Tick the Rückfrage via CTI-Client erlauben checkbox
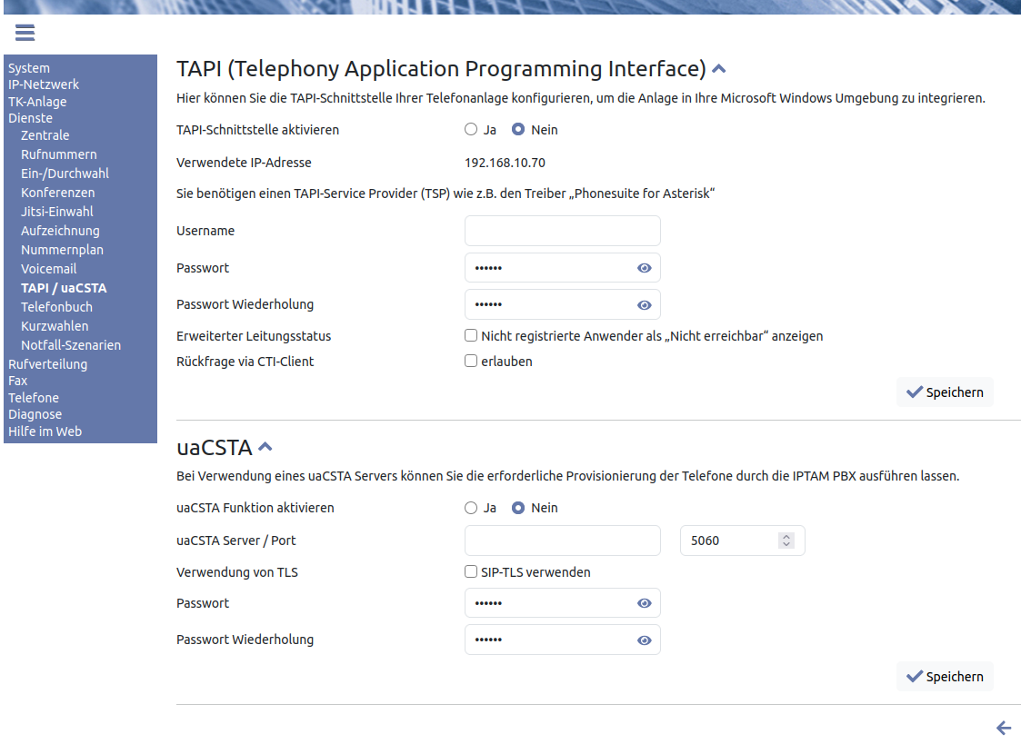Viewport: 1031px width, 744px height. tap(471, 361)
